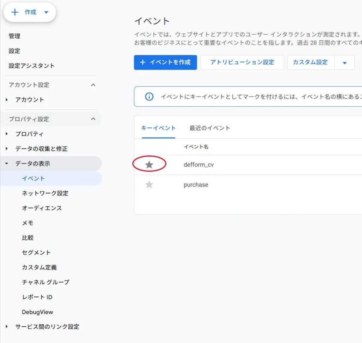This screenshot has width=362, height=343.
Task: Select the イベント item in the sidebar
Action: 32,178
